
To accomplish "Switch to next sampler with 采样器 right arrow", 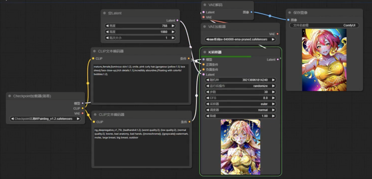I will pos(273,104).
